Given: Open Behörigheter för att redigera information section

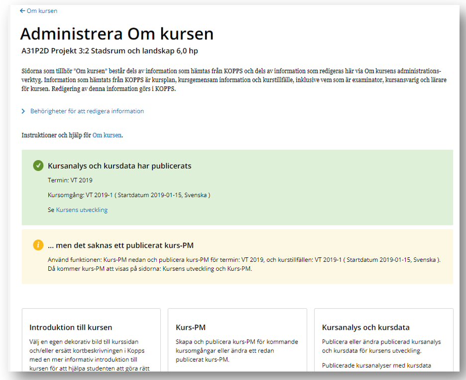Looking at the screenshot, I should click(x=87, y=111).
